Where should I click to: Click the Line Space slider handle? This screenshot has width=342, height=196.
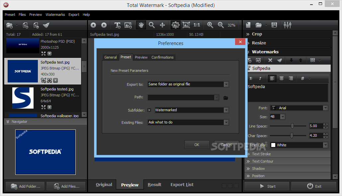292,126
